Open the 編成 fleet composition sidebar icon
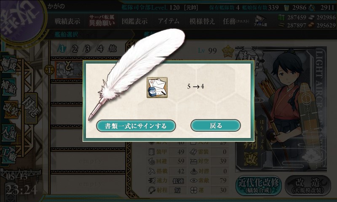The width and height of the screenshot is (337, 202). [x=9, y=64]
